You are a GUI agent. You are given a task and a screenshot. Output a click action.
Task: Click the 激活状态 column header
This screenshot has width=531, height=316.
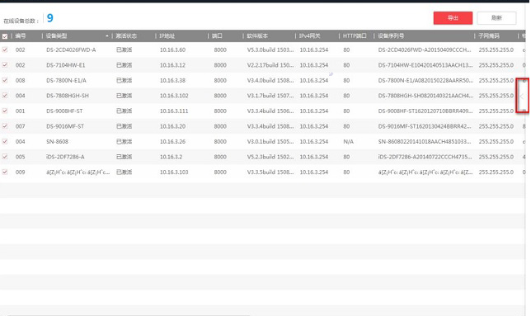tap(126, 36)
